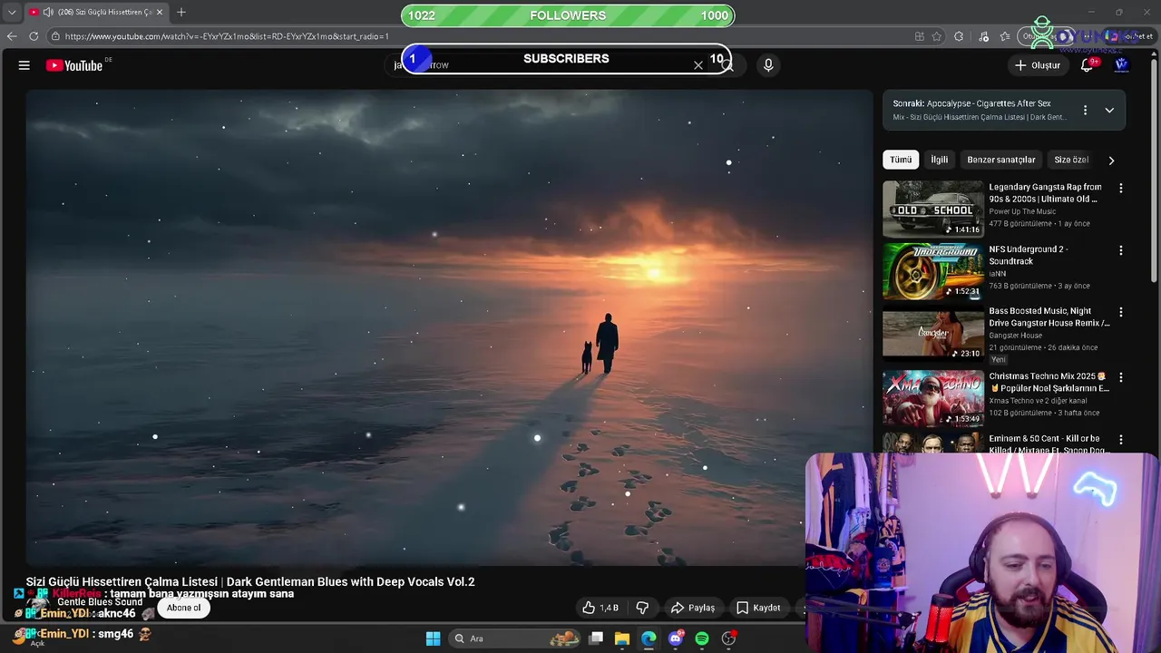Open the Windows Start menu

point(433,638)
